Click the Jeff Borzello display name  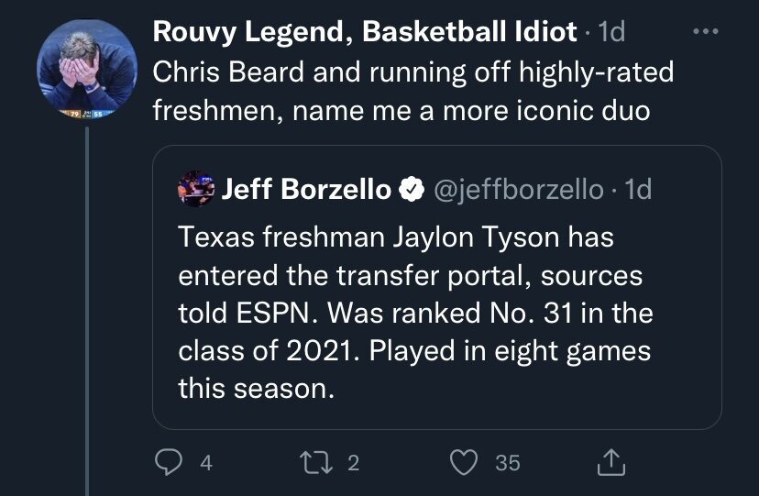(x=306, y=190)
